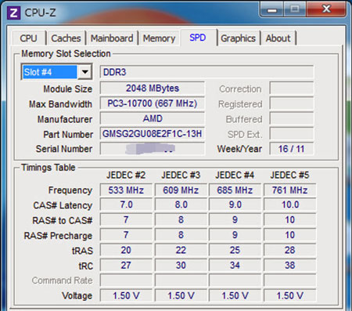
Task: Click the DDR3 memory type field
Action: pos(207,71)
